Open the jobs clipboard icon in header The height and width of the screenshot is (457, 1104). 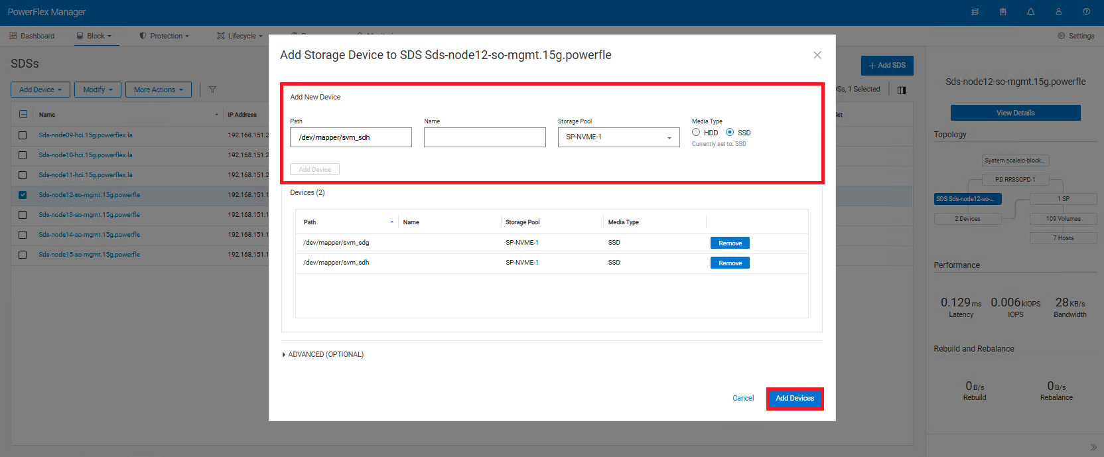(1002, 12)
